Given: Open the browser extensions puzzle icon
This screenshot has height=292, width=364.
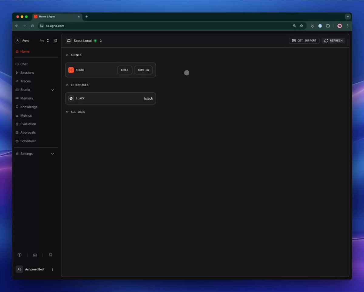Looking at the screenshot, I should click(328, 26).
